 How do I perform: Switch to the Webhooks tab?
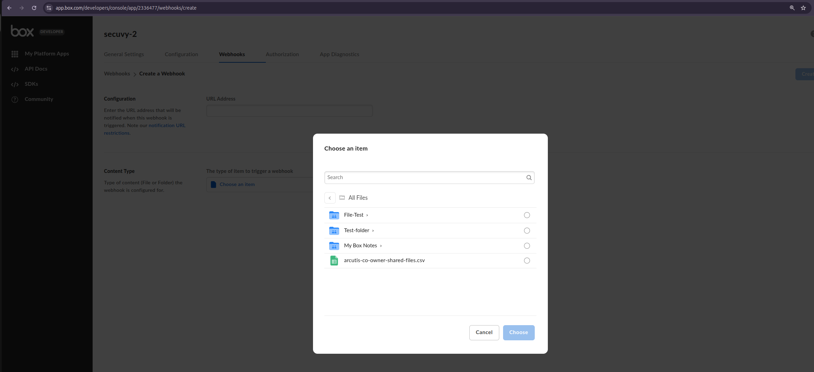click(232, 54)
